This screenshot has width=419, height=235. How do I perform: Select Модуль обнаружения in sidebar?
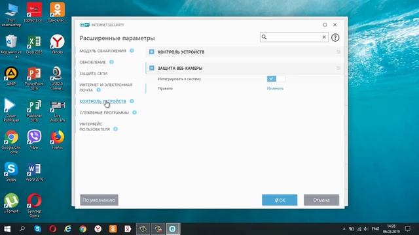click(x=103, y=51)
